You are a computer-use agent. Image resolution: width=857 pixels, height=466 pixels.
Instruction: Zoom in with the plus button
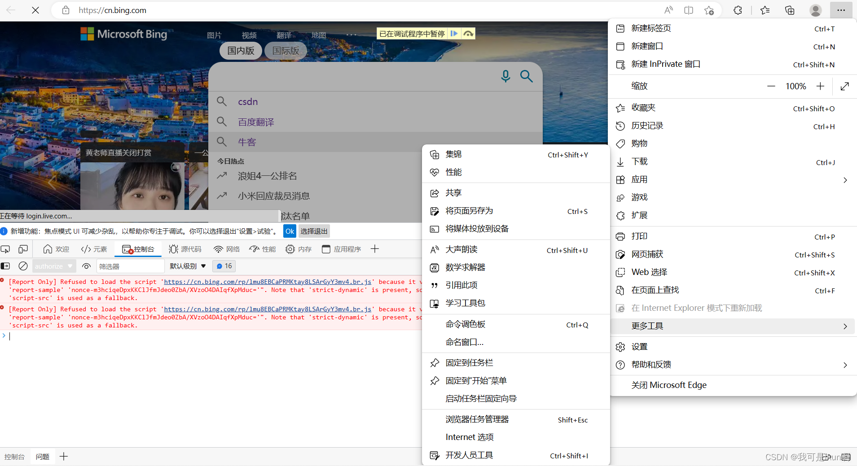click(x=820, y=86)
